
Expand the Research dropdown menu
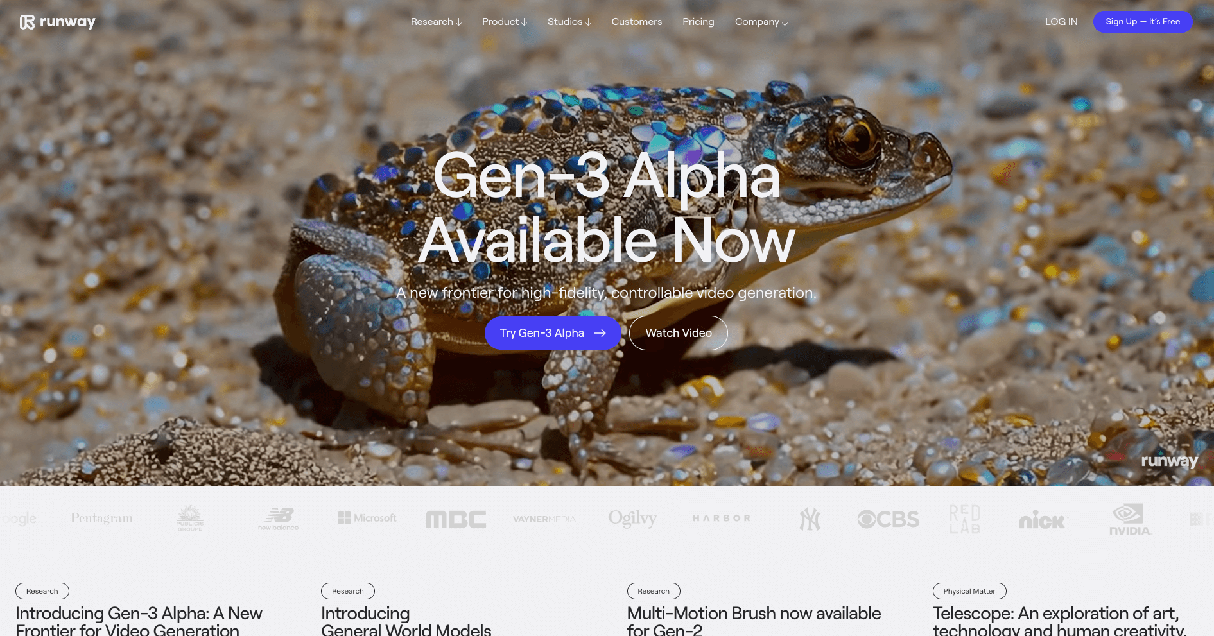tap(436, 22)
